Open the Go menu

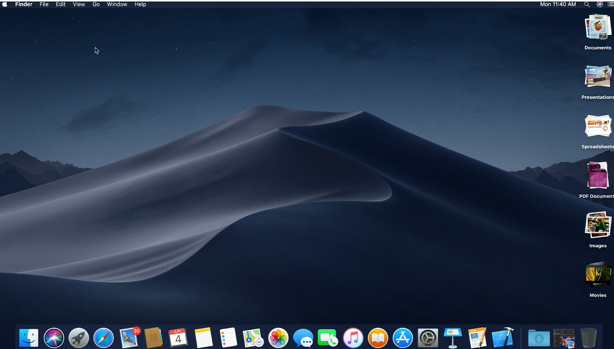pyautogui.click(x=96, y=4)
